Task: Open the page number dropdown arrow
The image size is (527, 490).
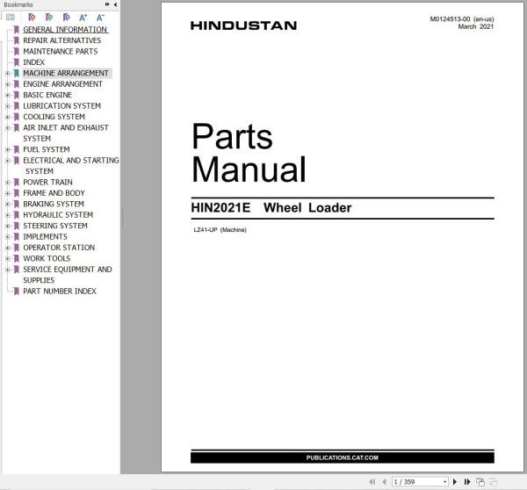Action: tap(444, 481)
